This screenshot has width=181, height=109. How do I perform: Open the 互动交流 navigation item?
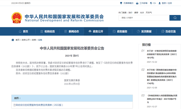point(168,31)
